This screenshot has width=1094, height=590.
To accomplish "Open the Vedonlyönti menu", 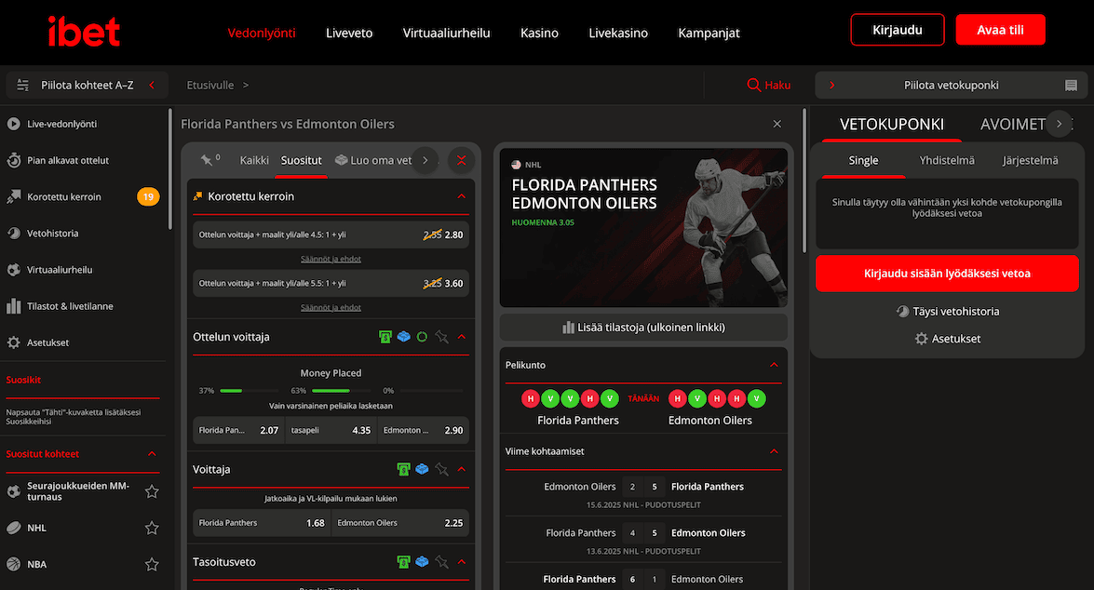I will (262, 33).
